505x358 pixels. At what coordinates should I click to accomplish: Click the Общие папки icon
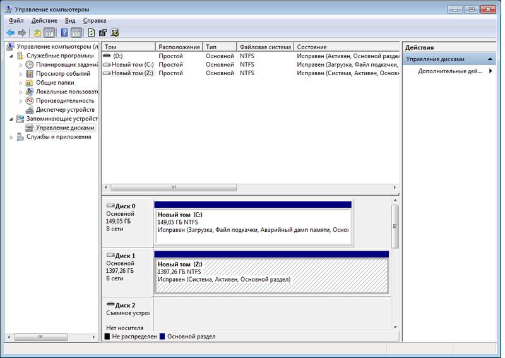click(29, 83)
